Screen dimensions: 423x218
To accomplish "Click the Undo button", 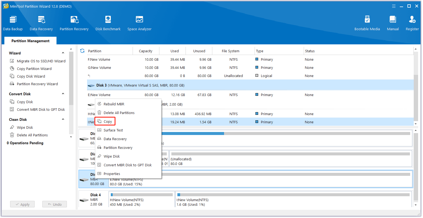I will (55, 204).
